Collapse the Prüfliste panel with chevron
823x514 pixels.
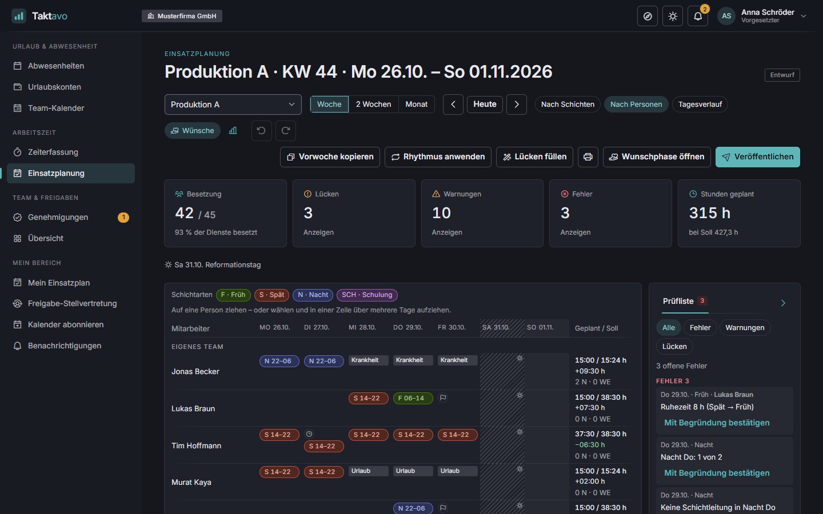[783, 303]
